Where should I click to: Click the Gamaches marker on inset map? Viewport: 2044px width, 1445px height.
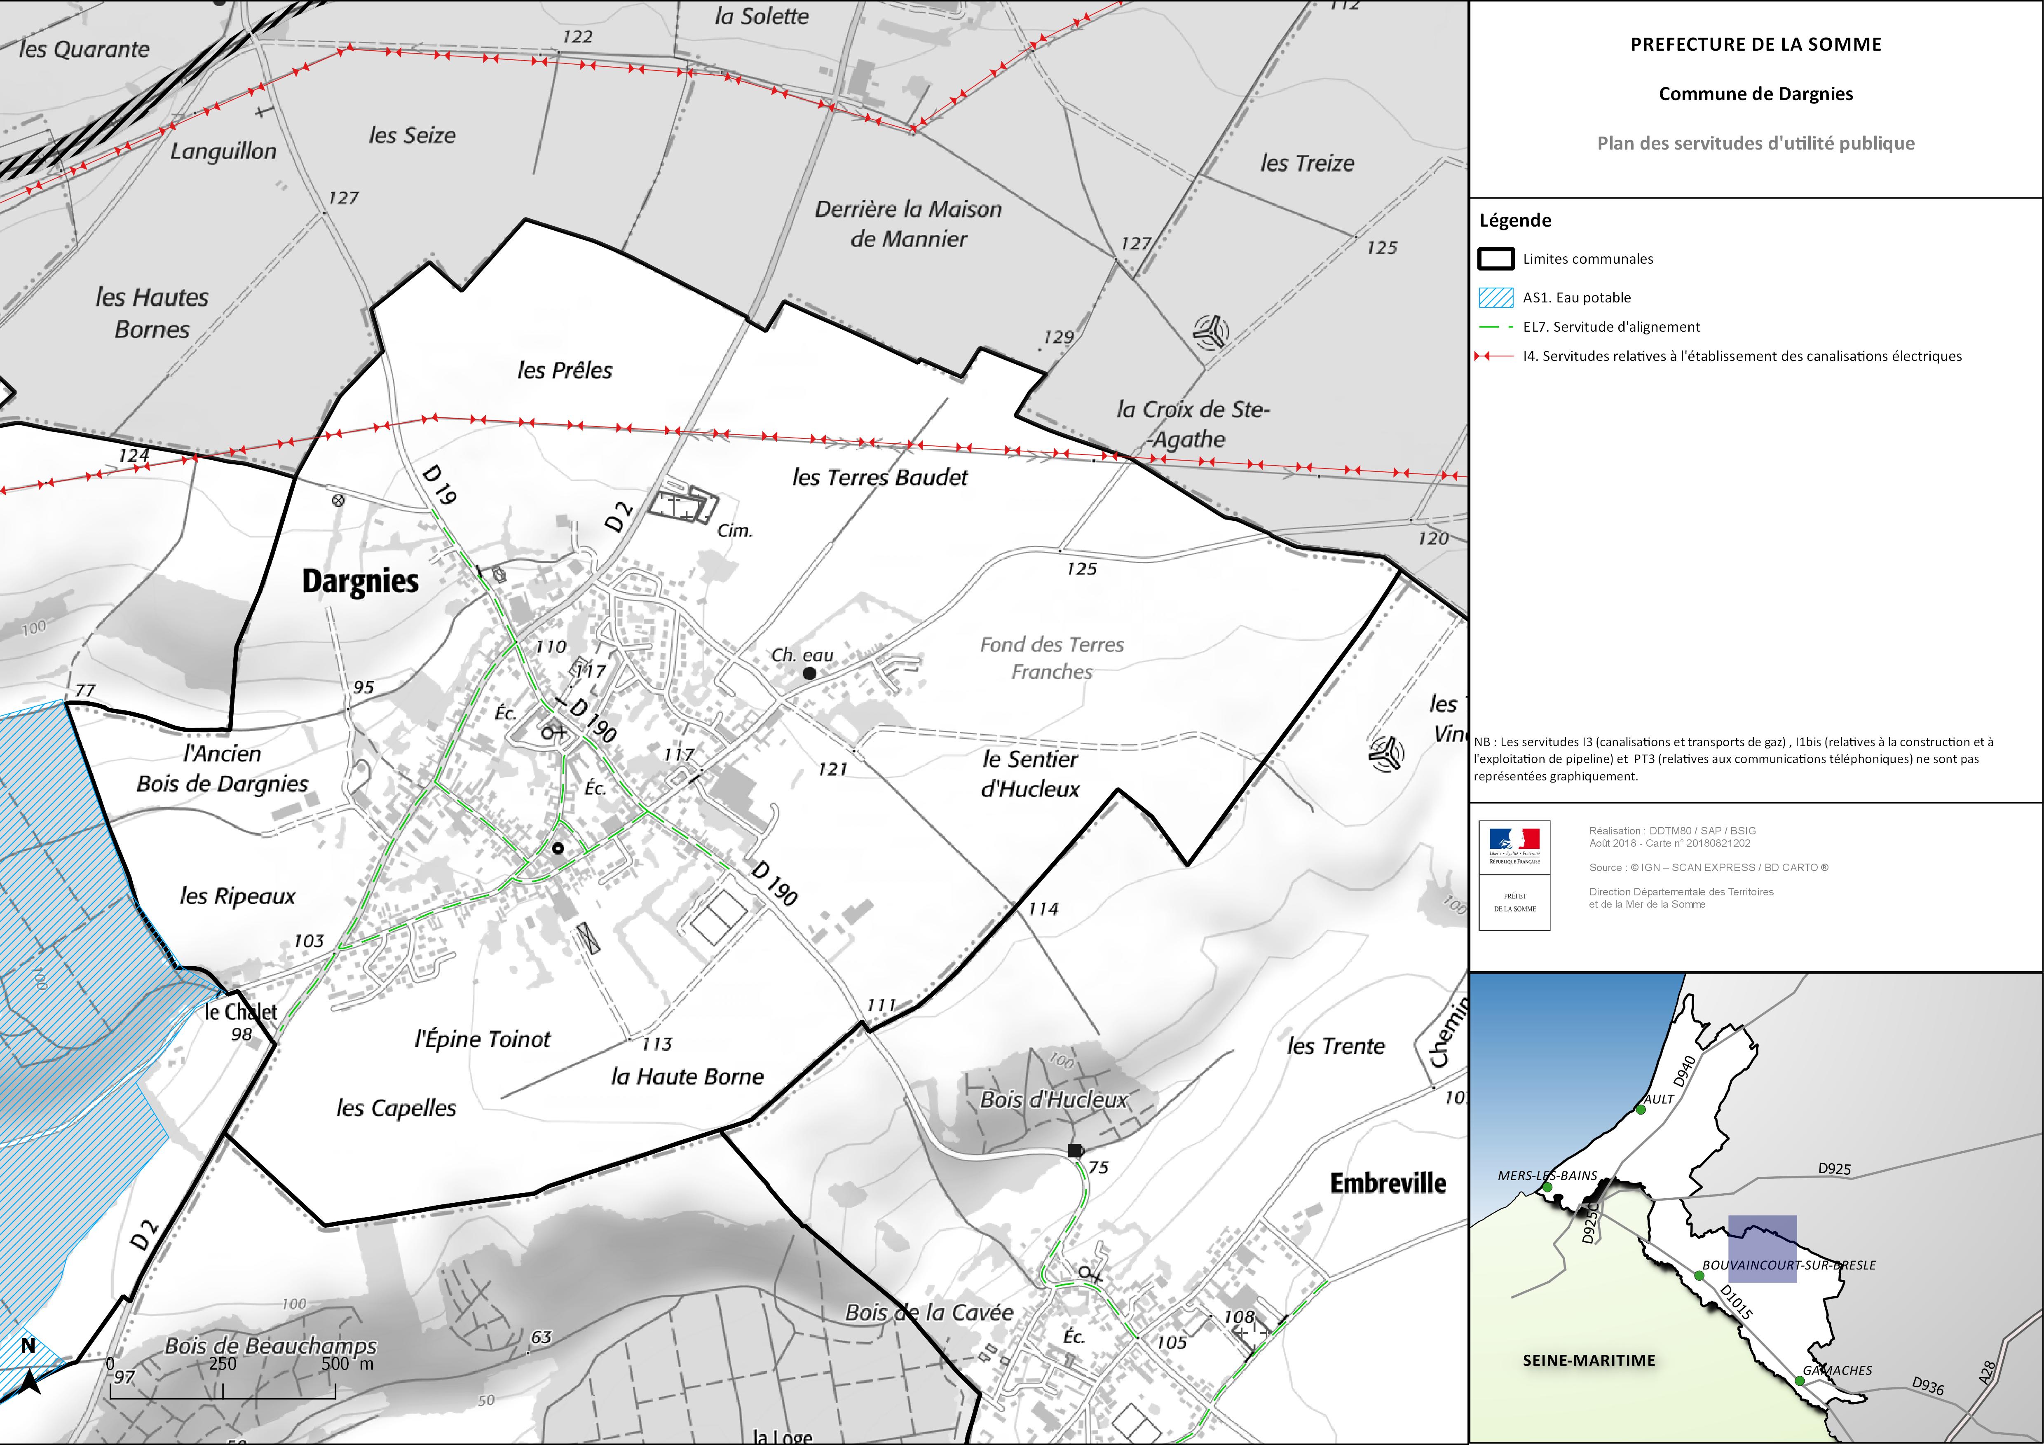click(x=1799, y=1381)
